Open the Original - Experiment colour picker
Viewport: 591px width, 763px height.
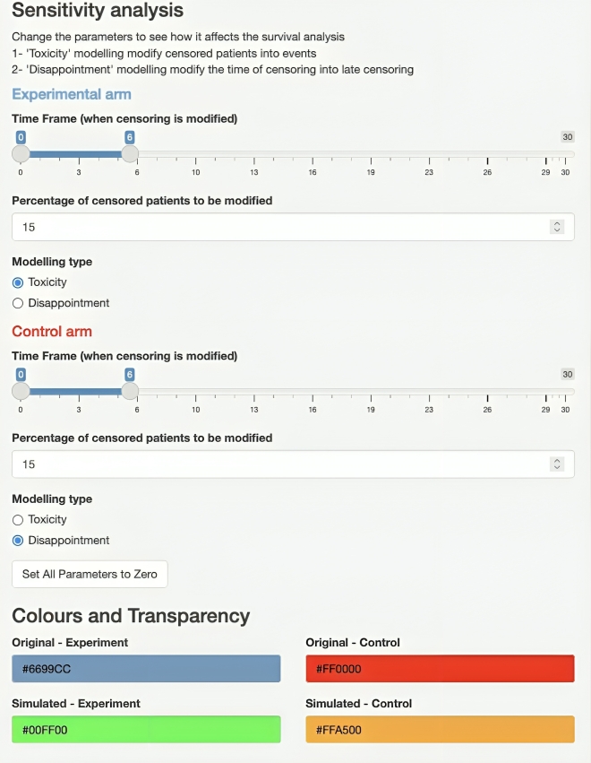(x=146, y=669)
